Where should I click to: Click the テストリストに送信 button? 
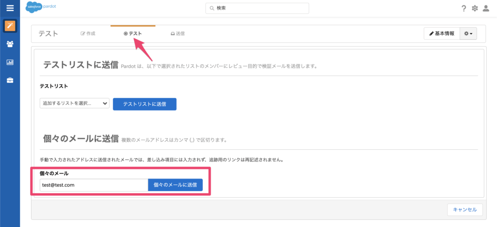[145, 104]
